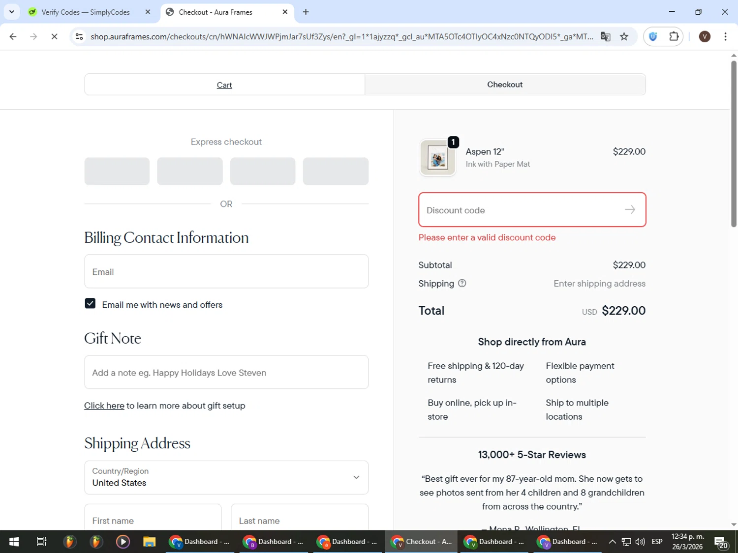Stop loading the current page
Screen dimensions: 738x553
54,36
